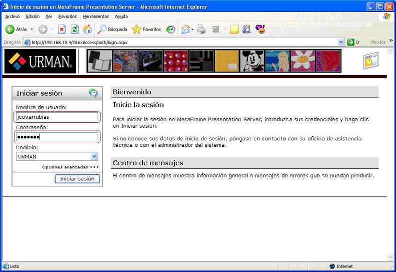Click the Print icon in toolbar
396x272 pixels.
201,30
